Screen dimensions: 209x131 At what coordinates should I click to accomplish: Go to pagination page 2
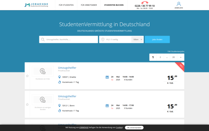tap(160, 57)
